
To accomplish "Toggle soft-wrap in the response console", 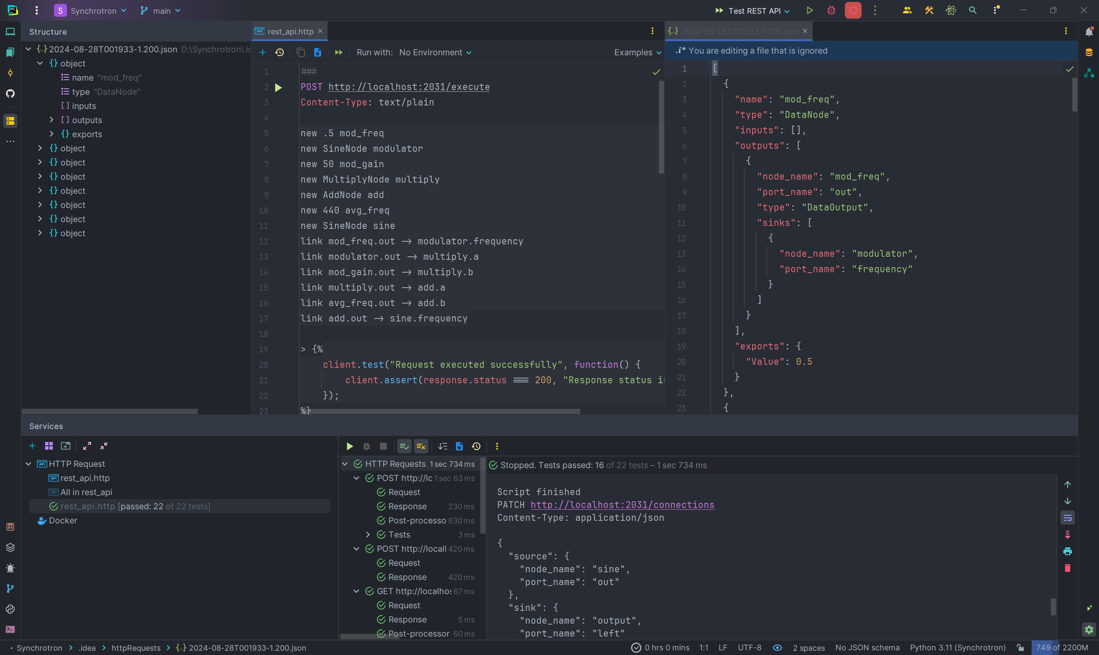I will coord(1067,518).
